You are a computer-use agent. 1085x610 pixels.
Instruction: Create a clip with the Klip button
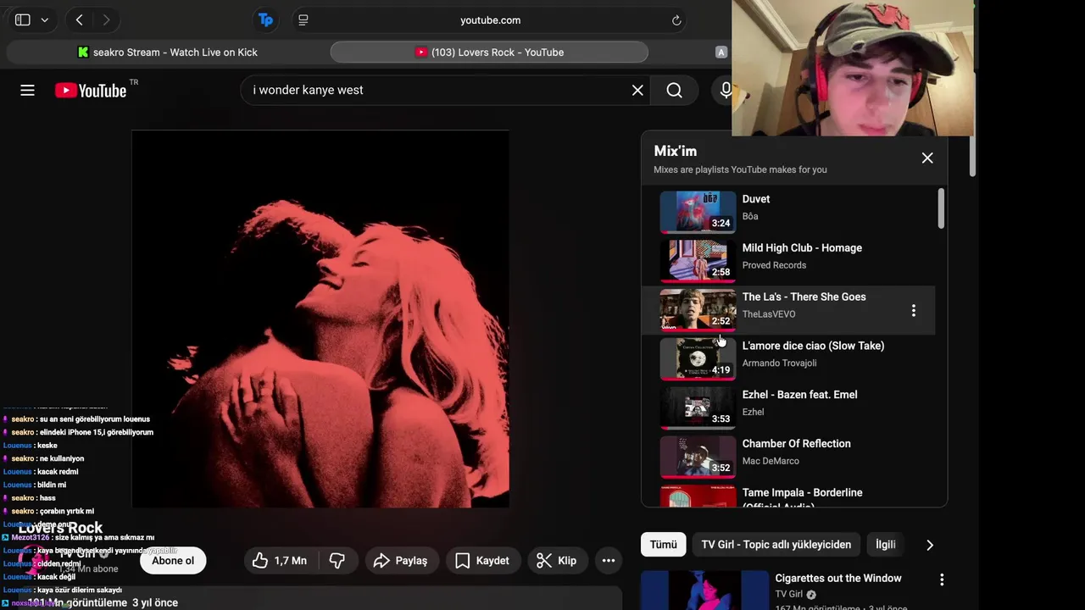pos(557,560)
